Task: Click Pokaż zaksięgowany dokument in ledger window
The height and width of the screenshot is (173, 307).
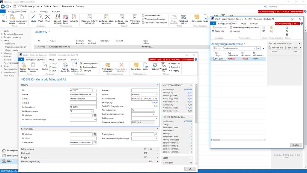Action: [x=244, y=28]
